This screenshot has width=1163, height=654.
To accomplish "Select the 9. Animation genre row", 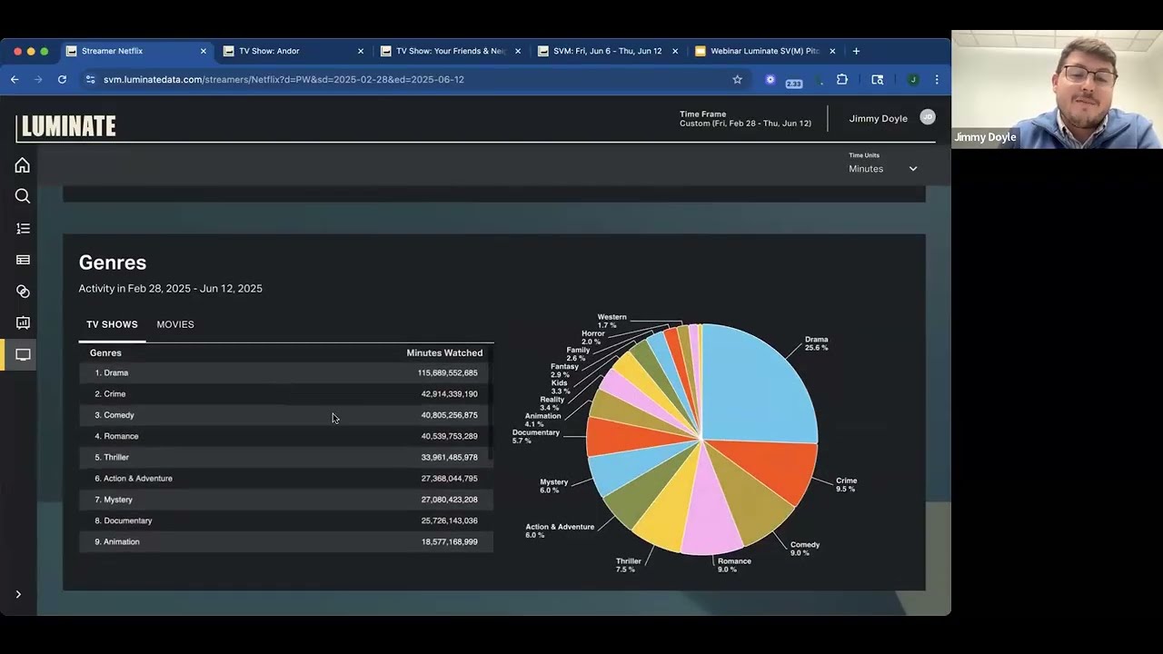I will click(286, 541).
